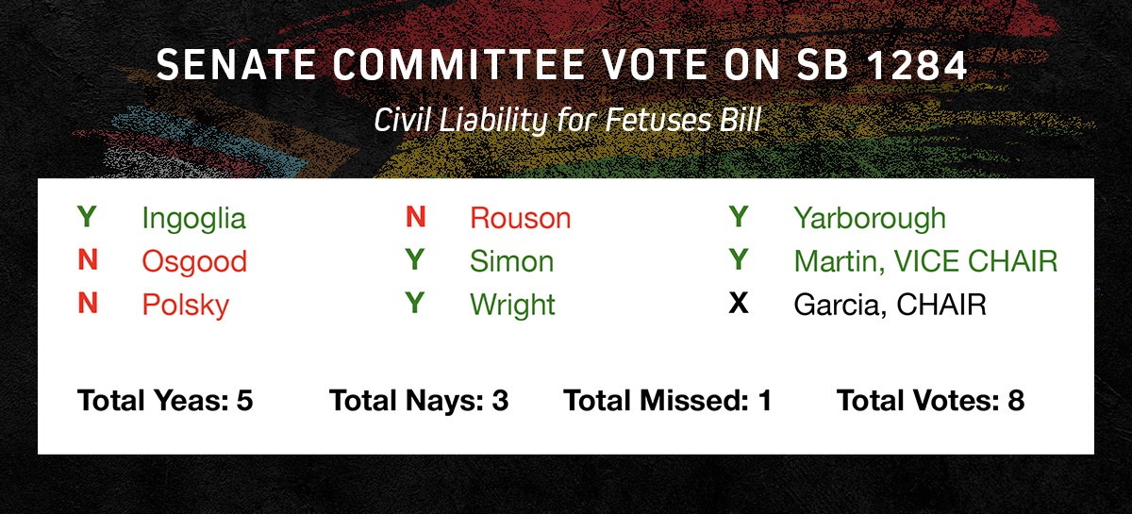Click the 'Garcia, CHAIR' label
This screenshot has height=514, width=1132.
click(x=891, y=305)
